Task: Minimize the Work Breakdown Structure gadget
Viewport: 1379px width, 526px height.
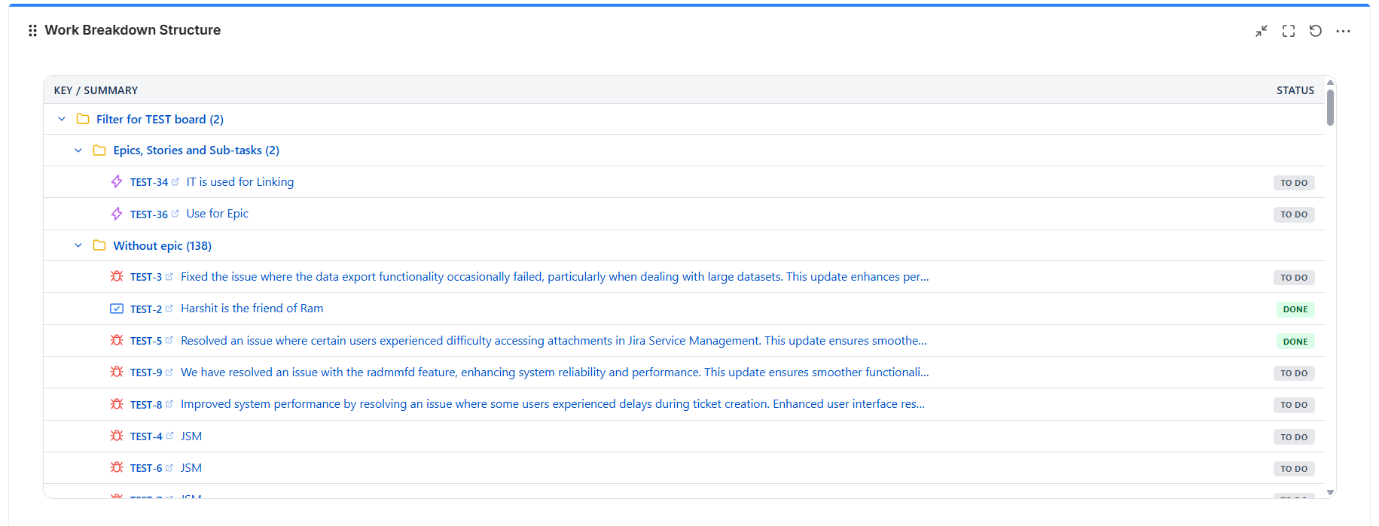Action: [x=1262, y=31]
